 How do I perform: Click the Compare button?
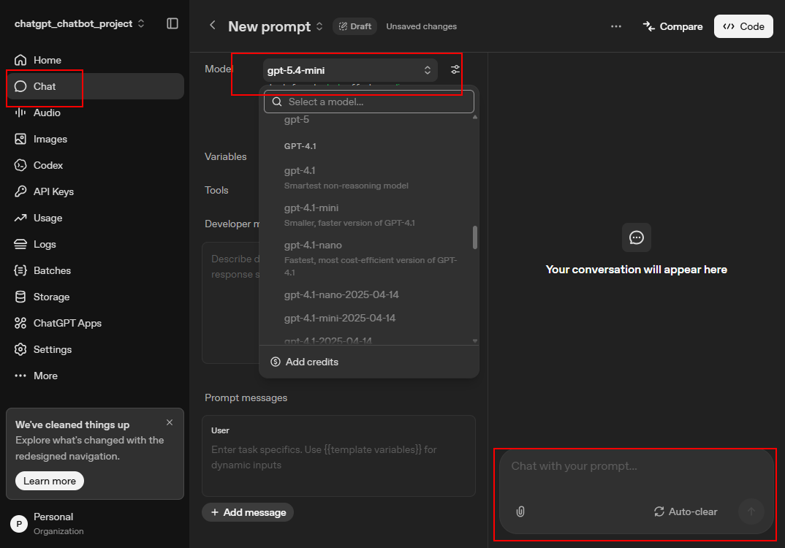coord(672,26)
